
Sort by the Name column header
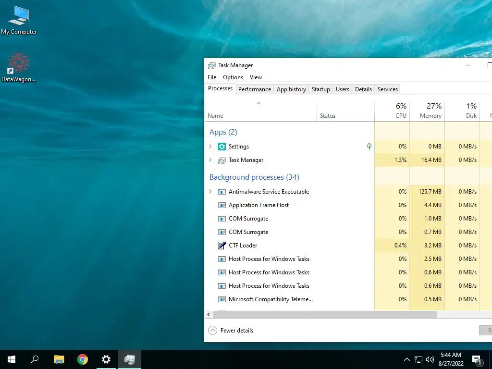[261, 111]
